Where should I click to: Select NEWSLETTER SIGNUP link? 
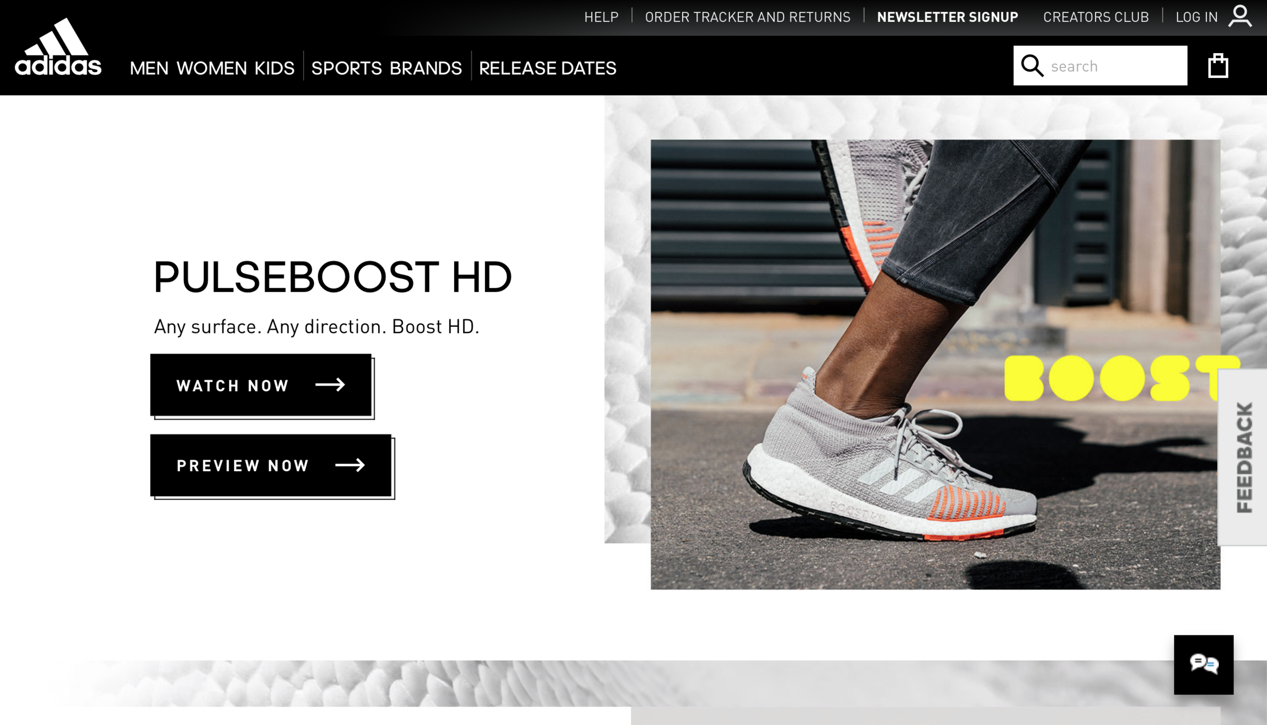(949, 16)
